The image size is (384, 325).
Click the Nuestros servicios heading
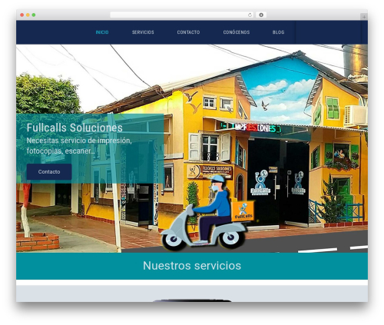[192, 266]
